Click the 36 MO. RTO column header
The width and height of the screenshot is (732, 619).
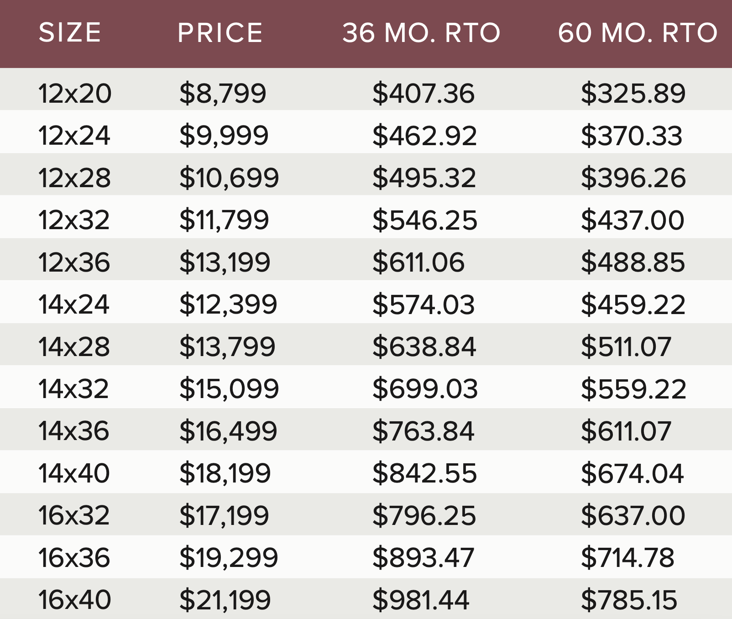click(x=422, y=32)
